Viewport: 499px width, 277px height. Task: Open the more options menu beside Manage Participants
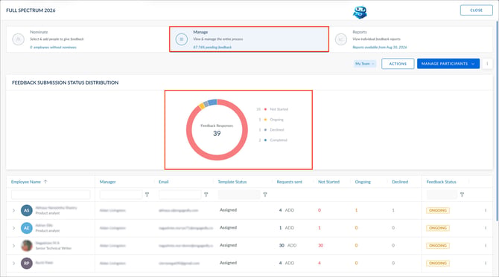click(487, 64)
